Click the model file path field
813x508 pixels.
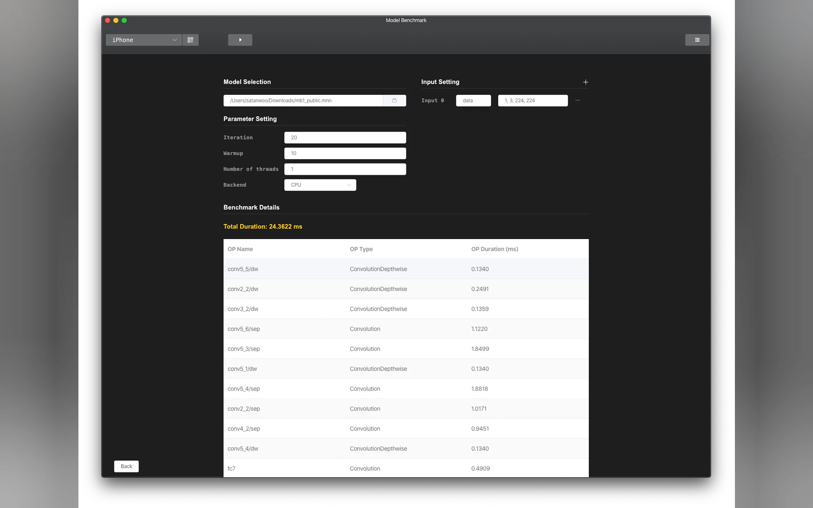(x=302, y=100)
